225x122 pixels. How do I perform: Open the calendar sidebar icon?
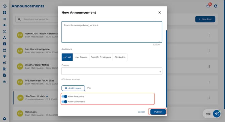(5, 50)
